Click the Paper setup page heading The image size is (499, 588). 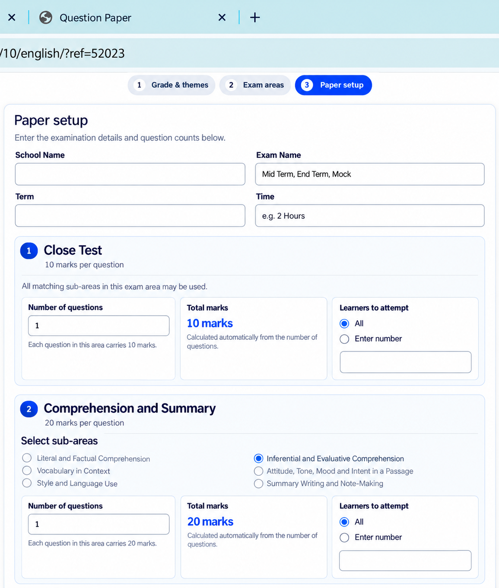point(51,120)
